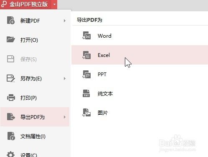Choose 打印(P) from the menu
This screenshot has width=208, height=157.
(35, 98)
